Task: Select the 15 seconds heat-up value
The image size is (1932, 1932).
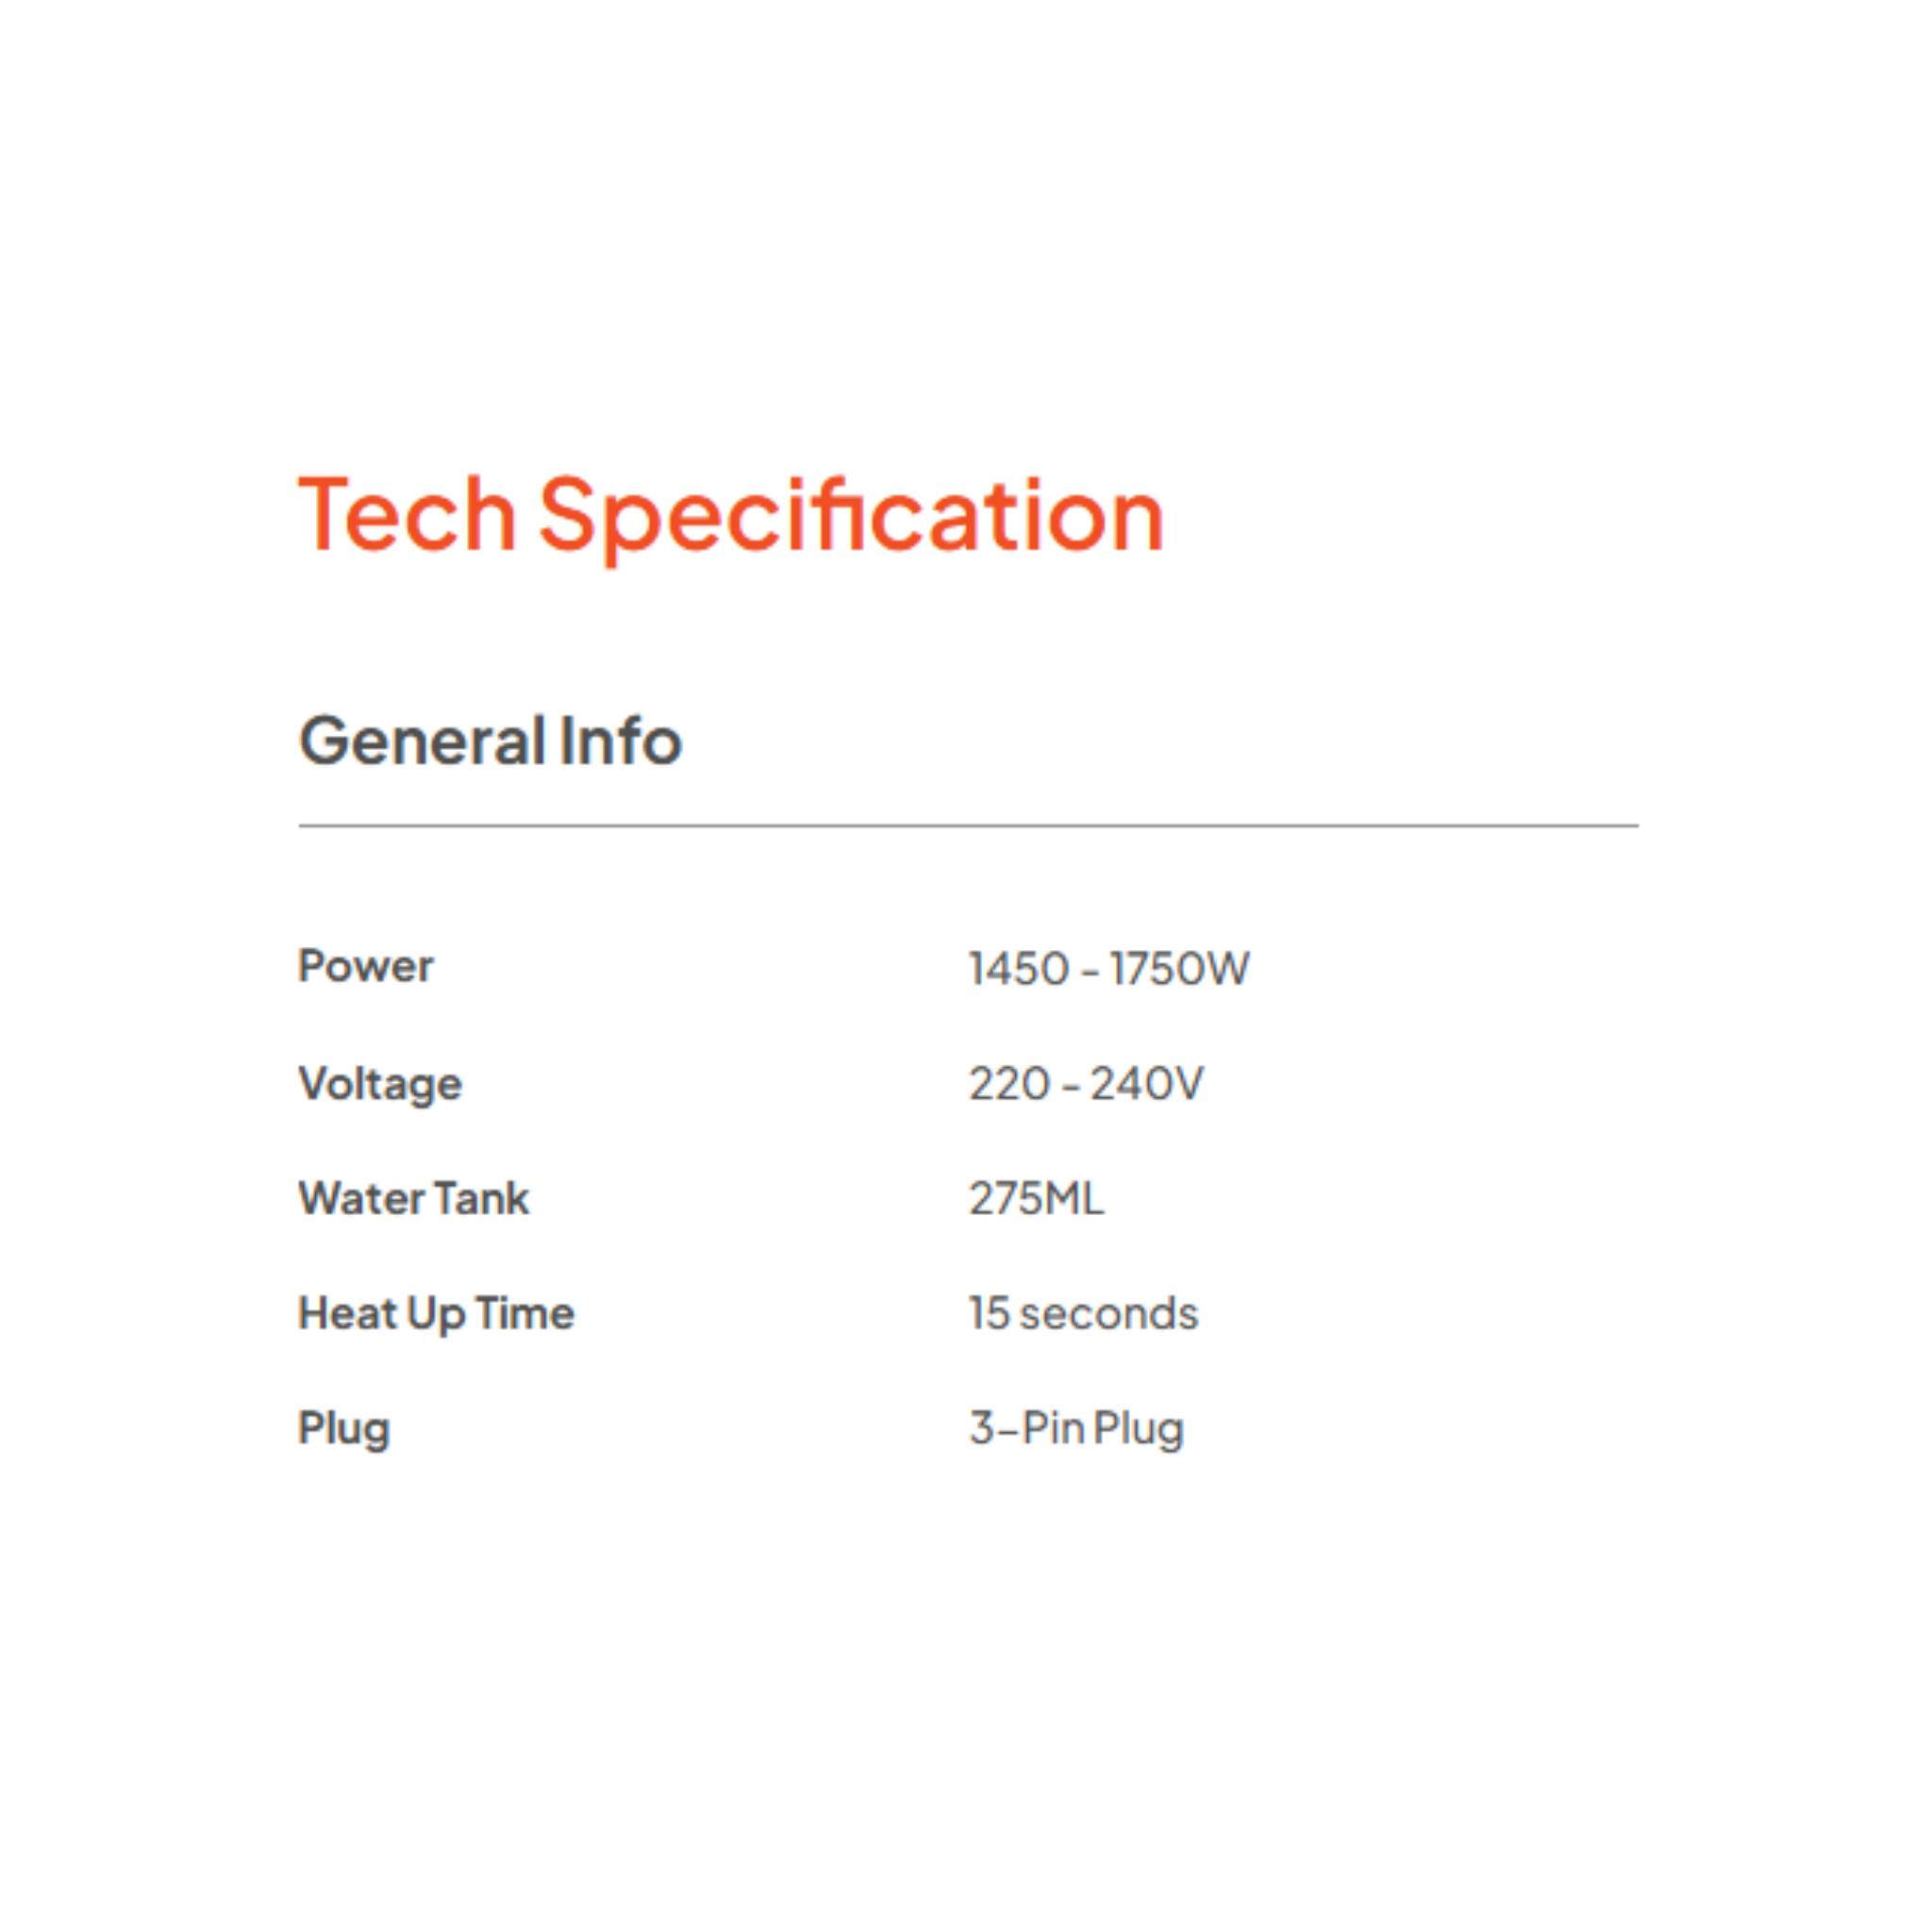Action: [1083, 1313]
